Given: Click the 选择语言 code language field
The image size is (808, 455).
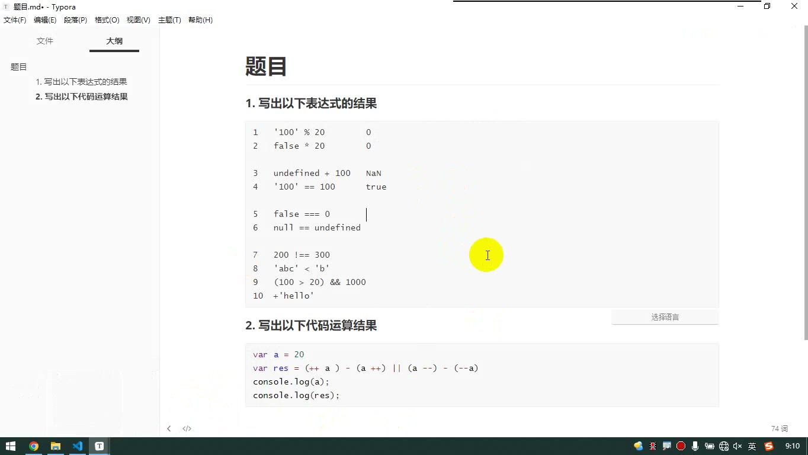Looking at the screenshot, I should pyautogui.click(x=665, y=317).
